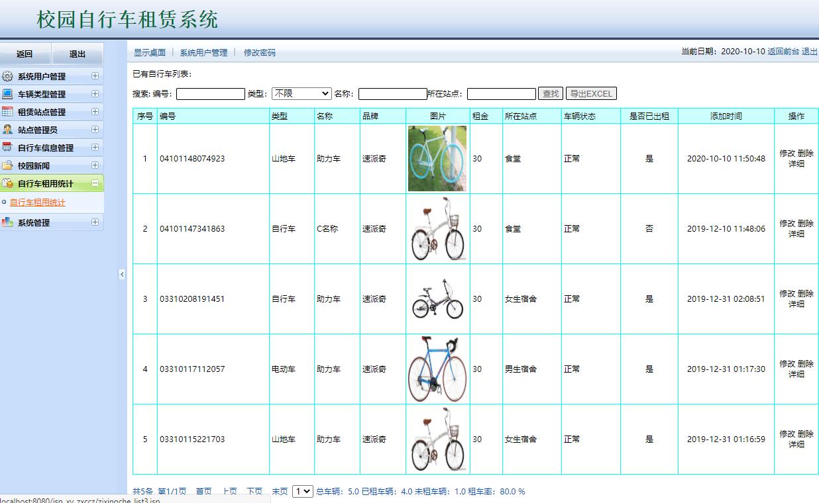The image size is (819, 503).
Task: Open 显示桌面 from the top menu
Action: [x=148, y=52]
